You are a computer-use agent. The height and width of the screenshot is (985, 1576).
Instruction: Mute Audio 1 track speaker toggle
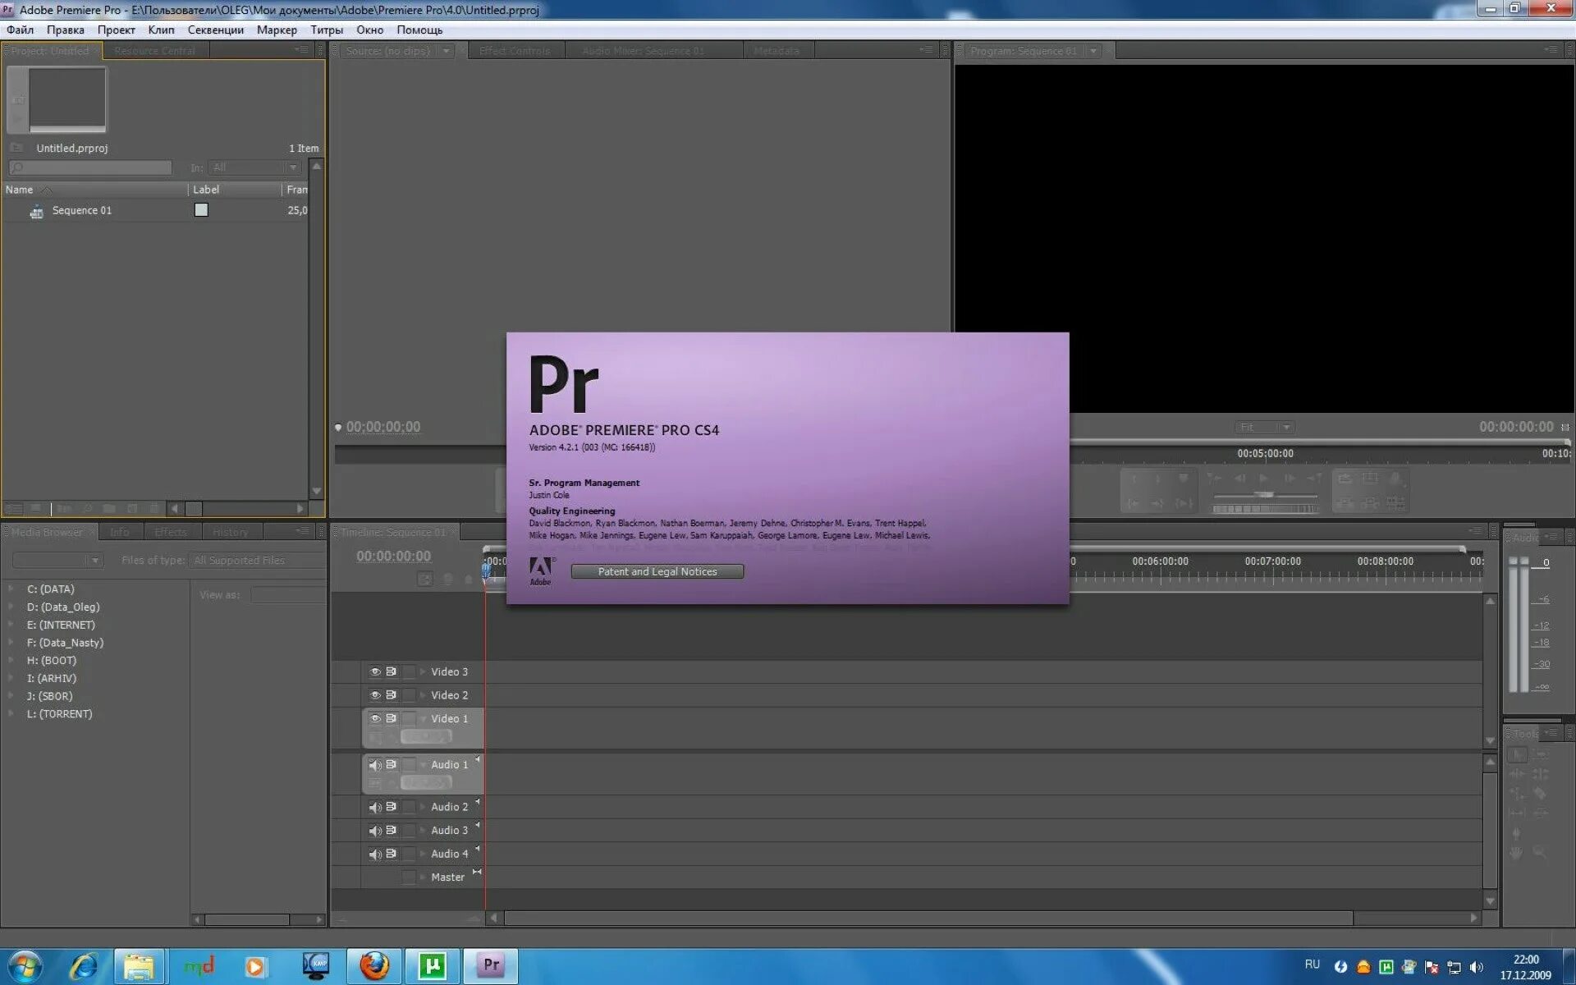click(x=375, y=765)
